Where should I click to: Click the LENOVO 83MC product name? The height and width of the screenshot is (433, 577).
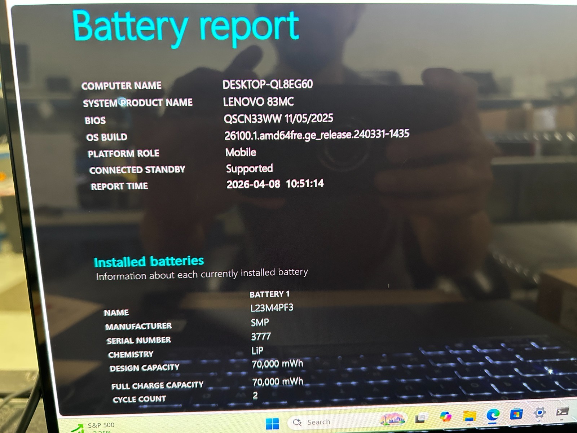(258, 102)
